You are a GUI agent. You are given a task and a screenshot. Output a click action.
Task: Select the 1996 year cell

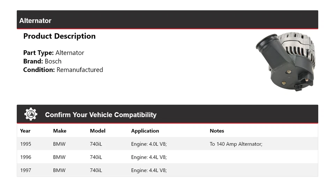point(25,157)
